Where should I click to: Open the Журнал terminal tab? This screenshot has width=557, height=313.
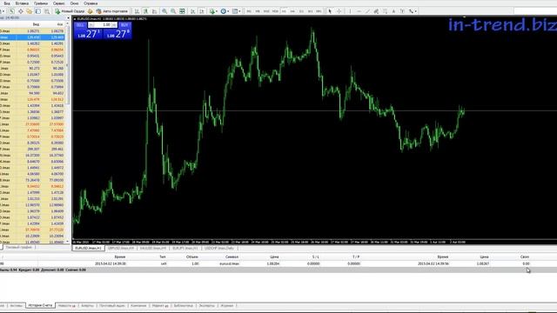coord(227,305)
